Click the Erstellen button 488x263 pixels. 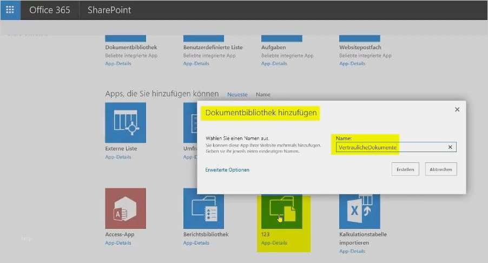tap(405, 169)
